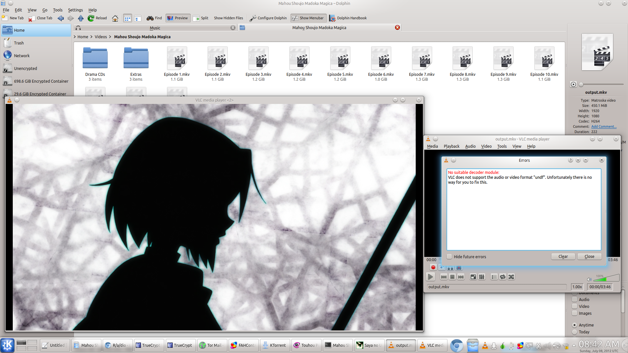Open the VLC Media menu

(432, 146)
